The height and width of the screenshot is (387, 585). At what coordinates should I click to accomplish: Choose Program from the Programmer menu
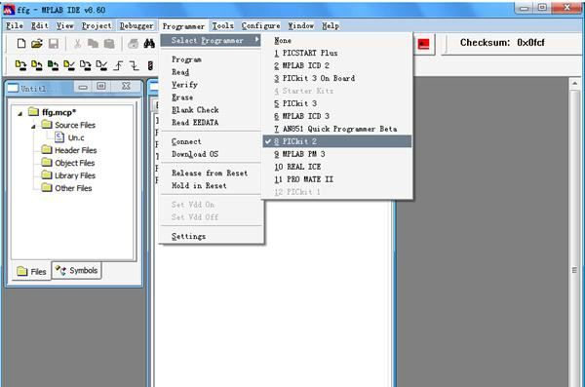point(211,59)
